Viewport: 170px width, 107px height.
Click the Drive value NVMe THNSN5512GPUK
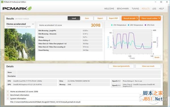pos(79,81)
